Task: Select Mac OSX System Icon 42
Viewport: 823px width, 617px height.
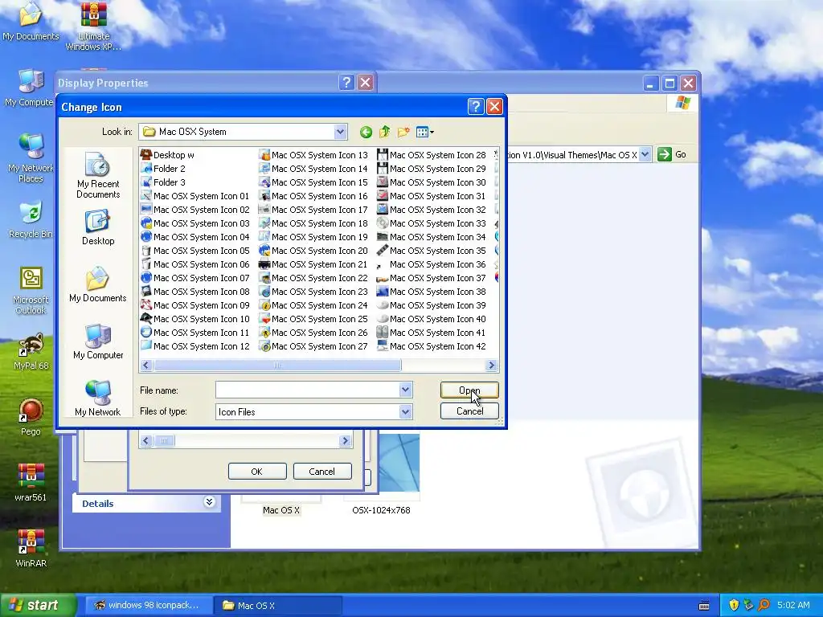Action: (432, 345)
